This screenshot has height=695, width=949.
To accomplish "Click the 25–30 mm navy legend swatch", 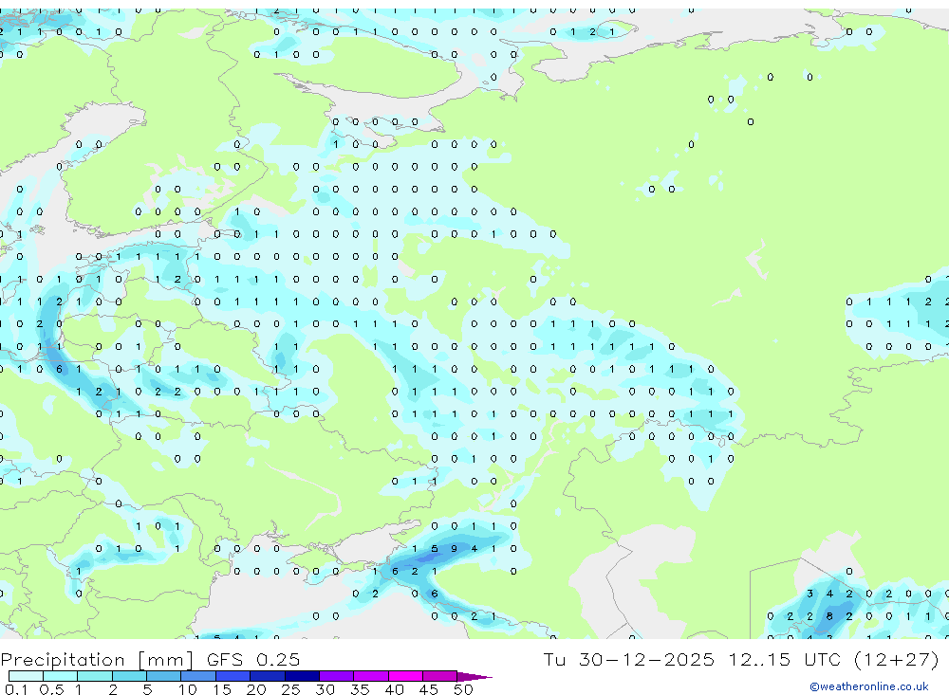I will (x=302, y=676).
